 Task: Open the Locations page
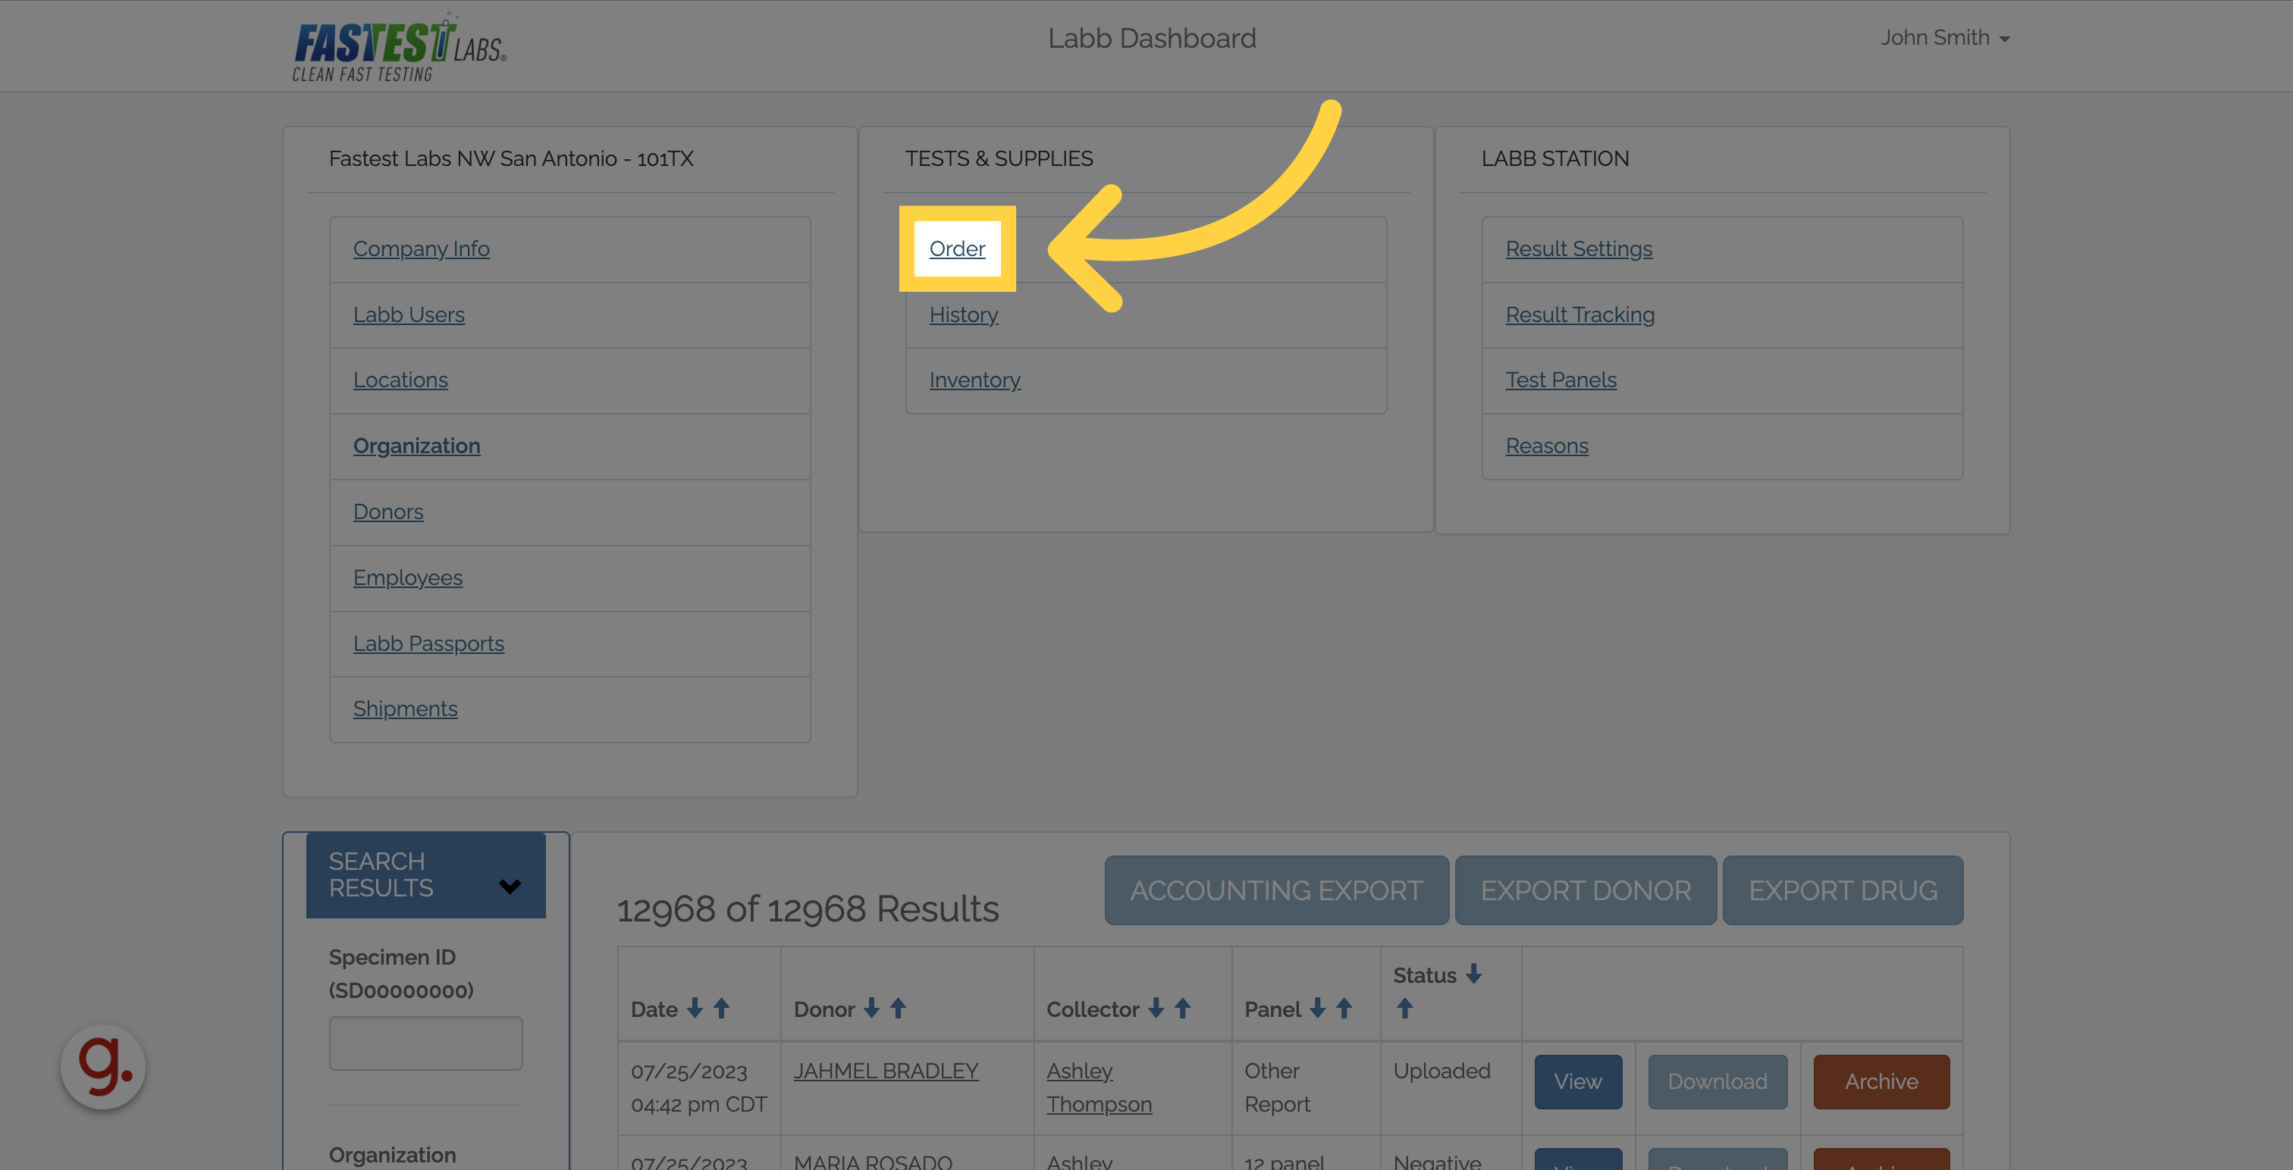coord(400,380)
